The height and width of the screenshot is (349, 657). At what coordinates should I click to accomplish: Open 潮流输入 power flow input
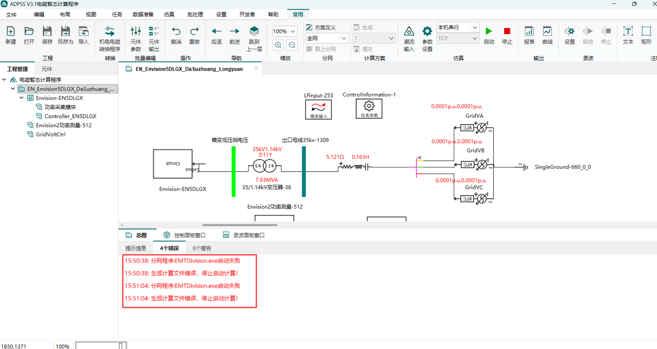click(x=409, y=32)
